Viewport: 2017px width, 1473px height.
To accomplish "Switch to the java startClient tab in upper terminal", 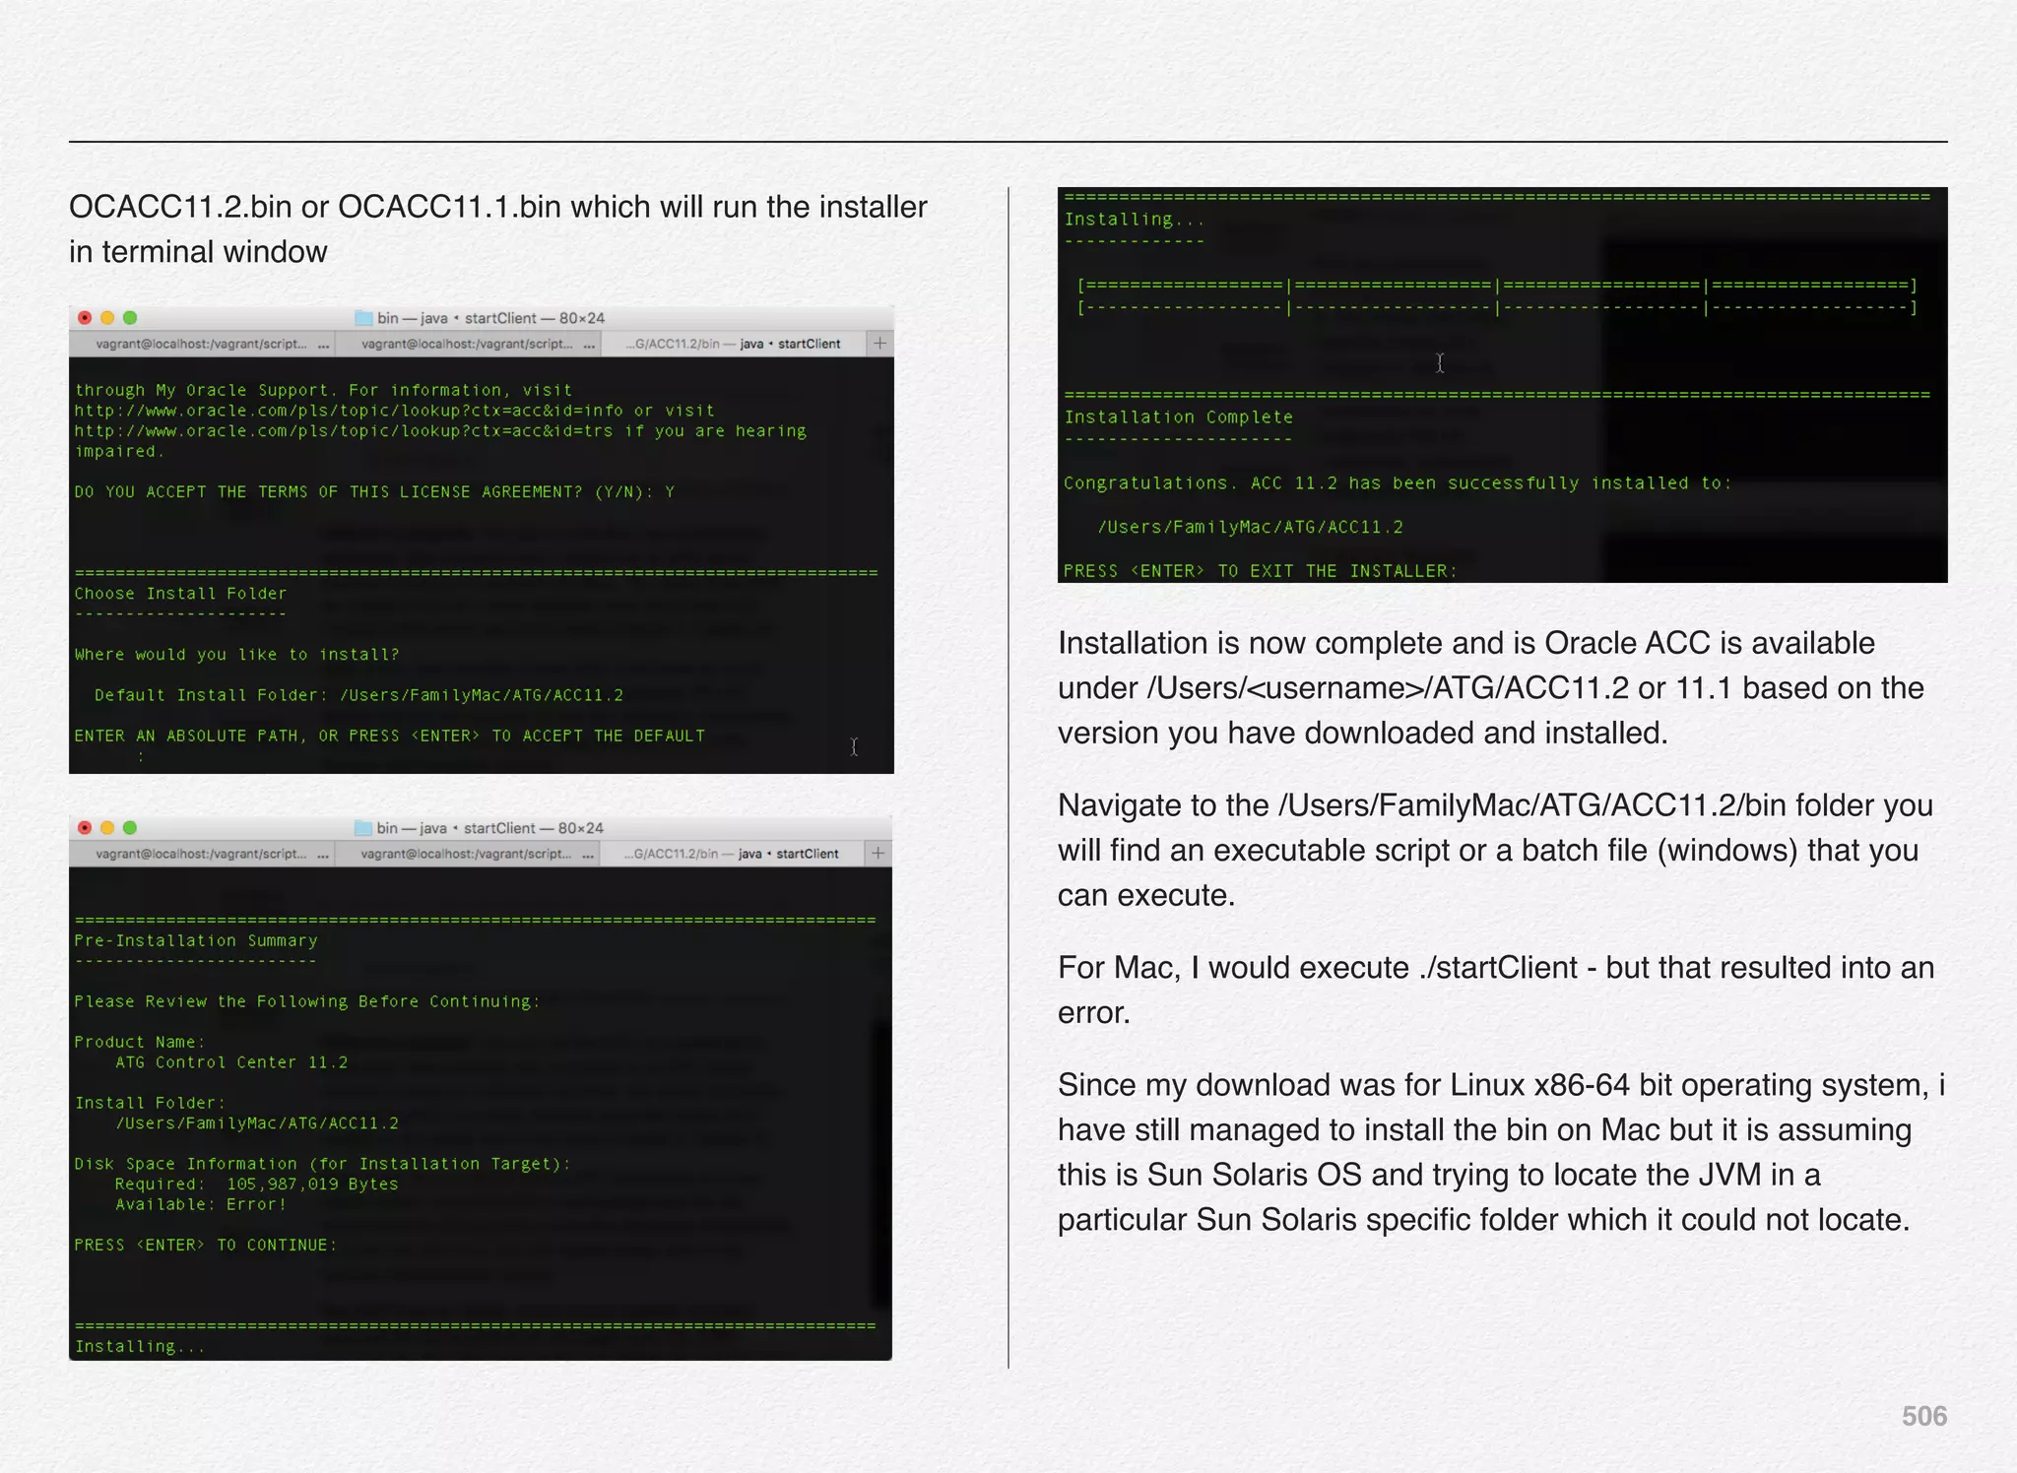I will click(732, 344).
